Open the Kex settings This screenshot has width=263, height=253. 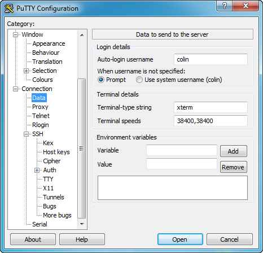tap(48, 143)
